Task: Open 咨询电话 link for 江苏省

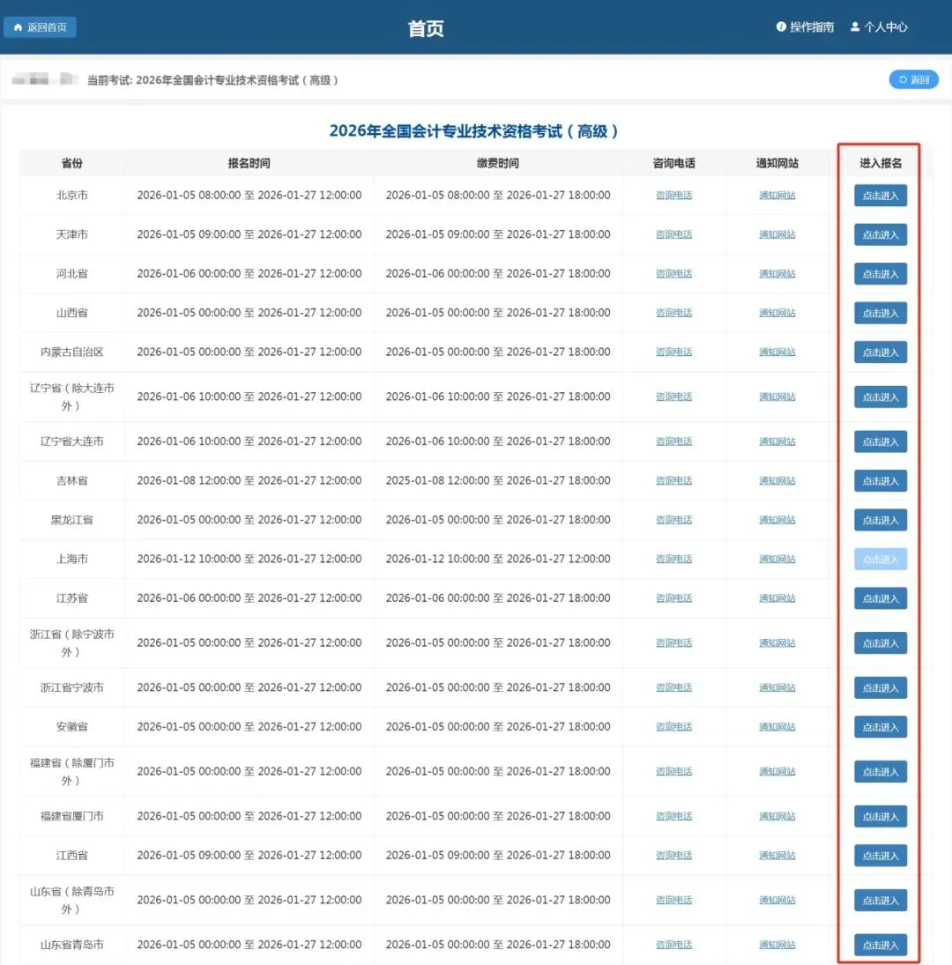Action: click(x=673, y=598)
